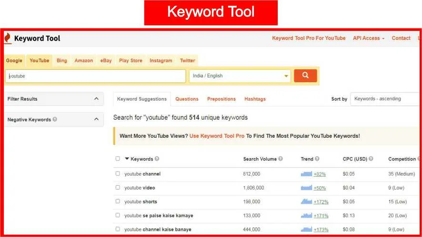Open CPC (USD) info icon
The width and height of the screenshot is (422, 237).
pos(371,159)
